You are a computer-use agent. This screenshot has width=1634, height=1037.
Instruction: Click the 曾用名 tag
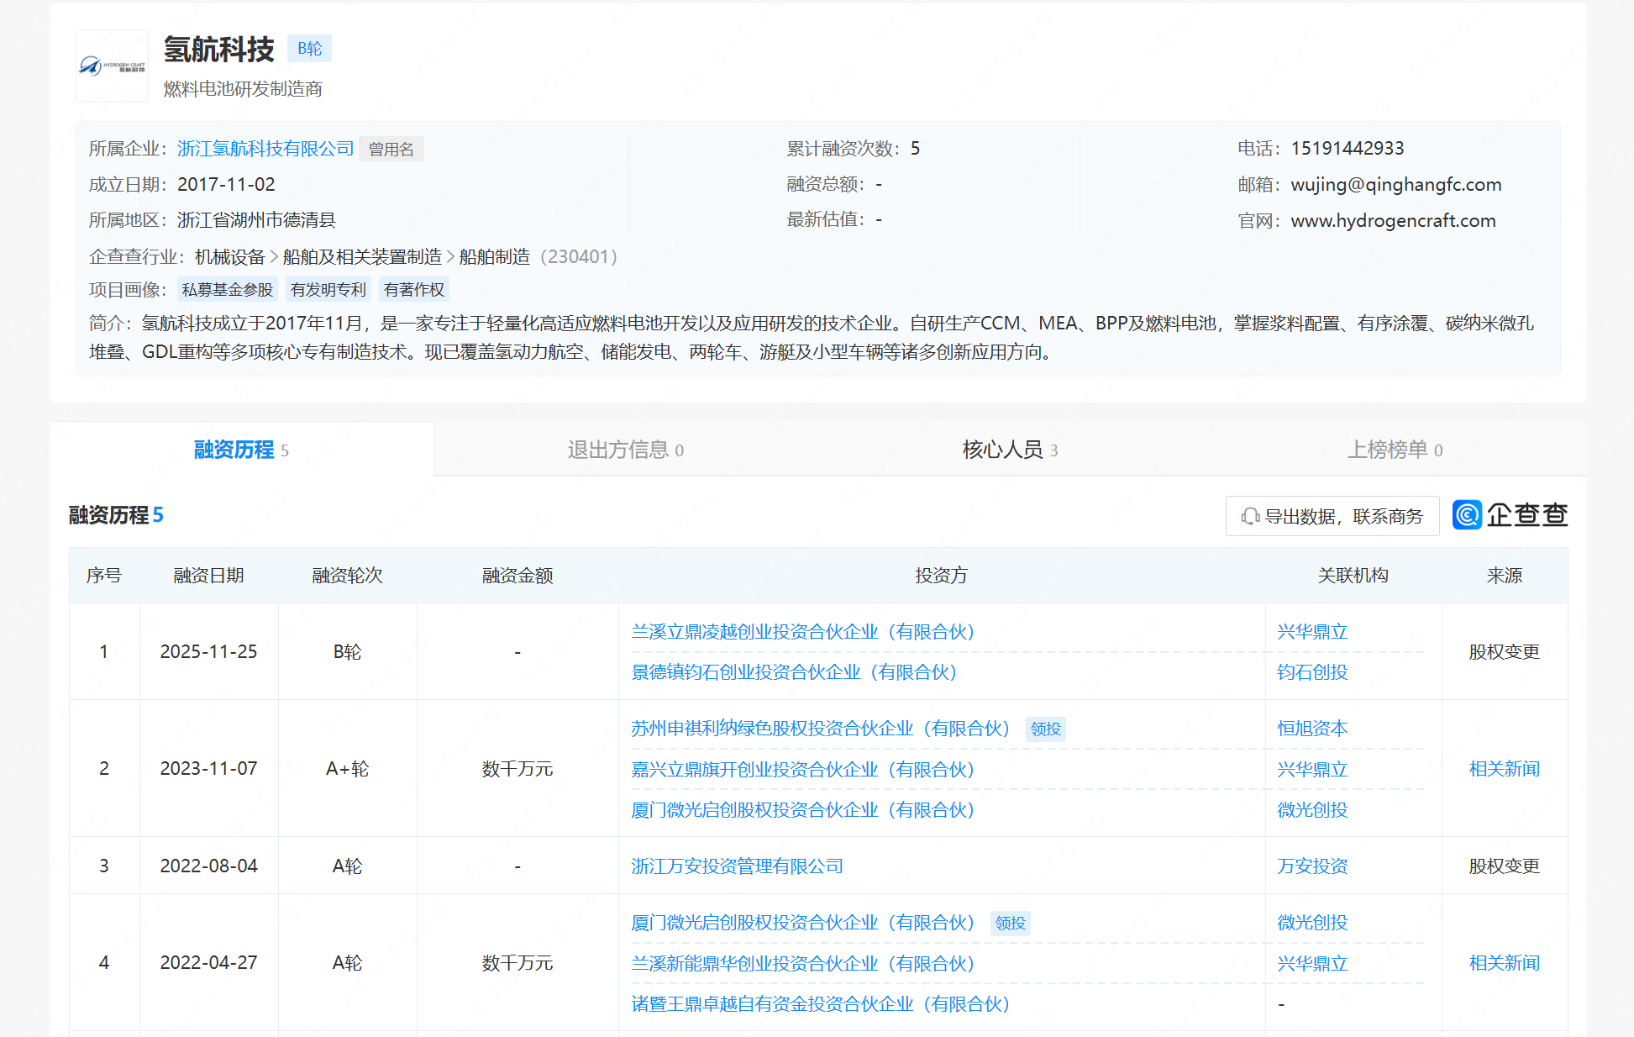[x=391, y=148]
